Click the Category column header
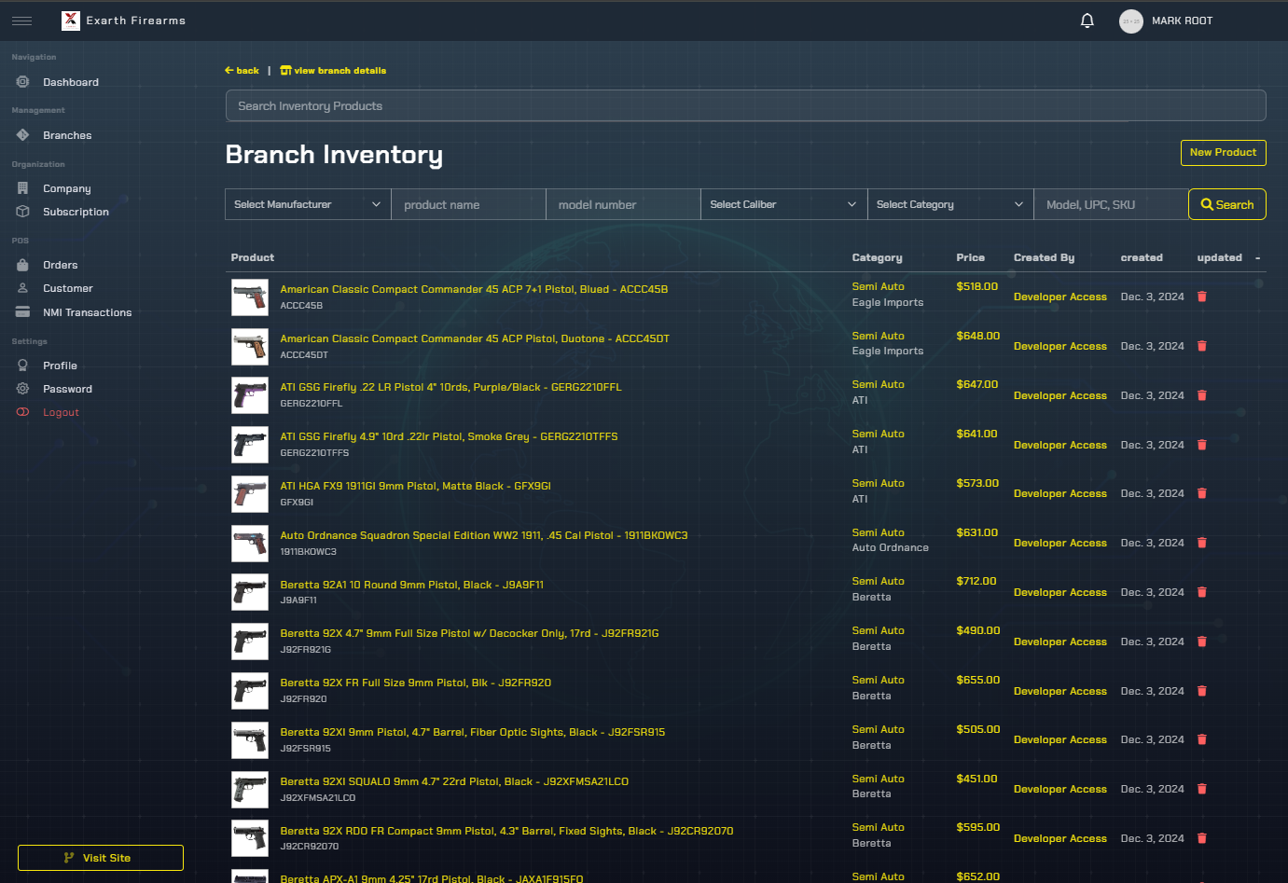 point(877,257)
